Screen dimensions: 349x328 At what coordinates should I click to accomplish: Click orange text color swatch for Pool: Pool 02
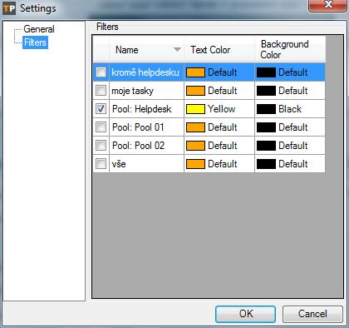pyautogui.click(x=195, y=146)
